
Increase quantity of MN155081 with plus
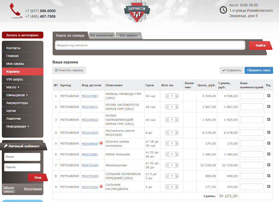tap(177, 155)
